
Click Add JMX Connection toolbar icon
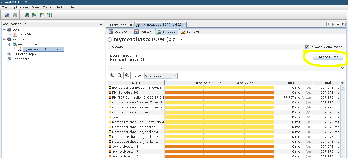34,15
